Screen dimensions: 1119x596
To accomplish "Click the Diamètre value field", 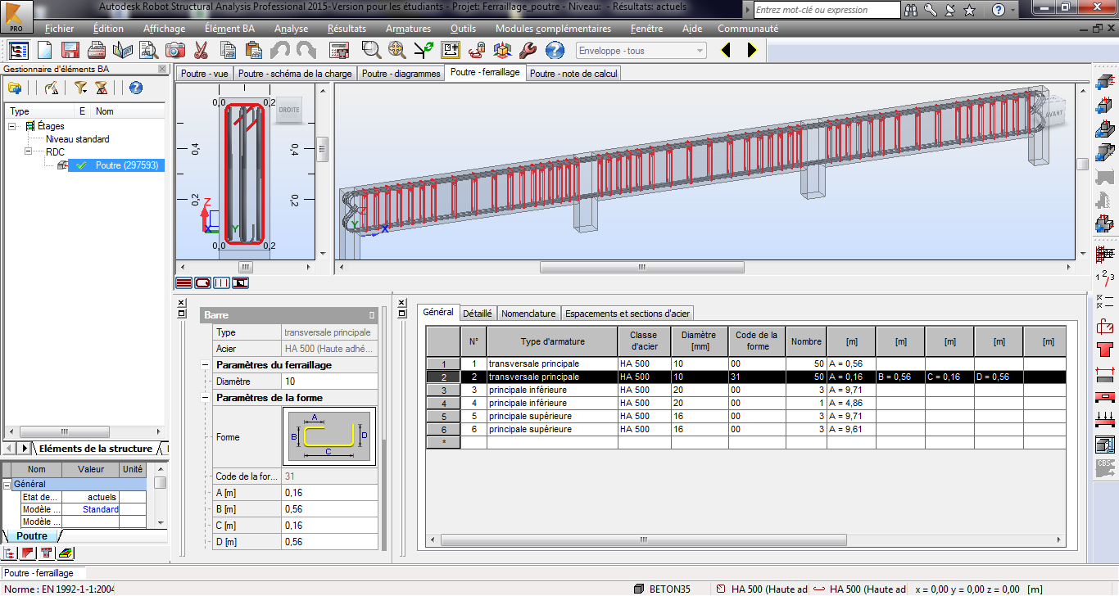I will (330, 382).
